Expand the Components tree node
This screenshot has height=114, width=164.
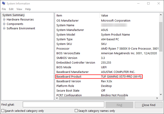coord(4,24)
